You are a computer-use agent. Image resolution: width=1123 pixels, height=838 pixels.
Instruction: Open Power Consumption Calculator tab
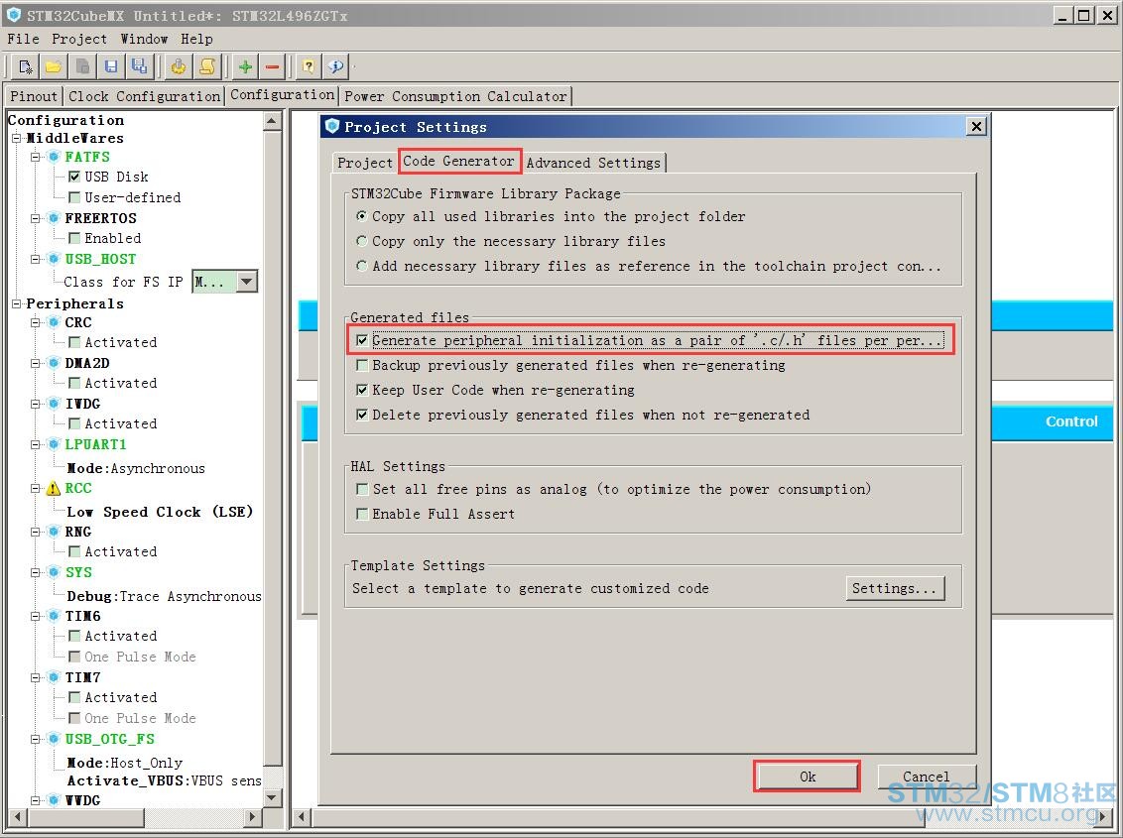[455, 96]
